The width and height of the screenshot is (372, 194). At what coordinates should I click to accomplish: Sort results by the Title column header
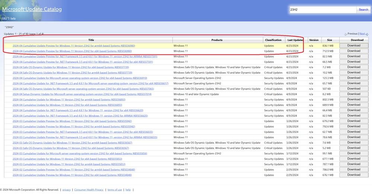coord(91,40)
